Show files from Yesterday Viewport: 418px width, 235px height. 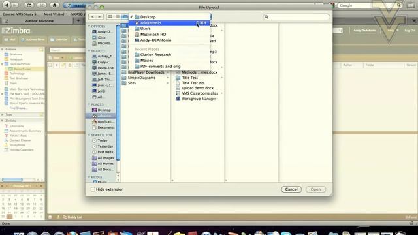[102, 146]
